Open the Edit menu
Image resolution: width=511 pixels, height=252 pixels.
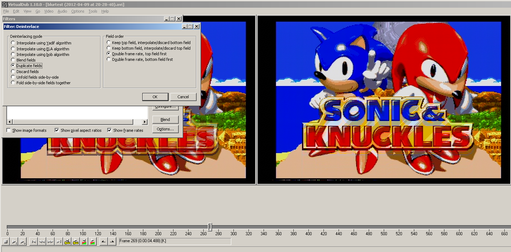point(16,11)
